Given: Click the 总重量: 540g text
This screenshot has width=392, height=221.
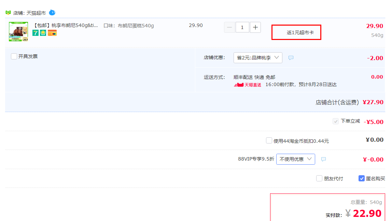Looking at the screenshot, I should click(366, 202).
